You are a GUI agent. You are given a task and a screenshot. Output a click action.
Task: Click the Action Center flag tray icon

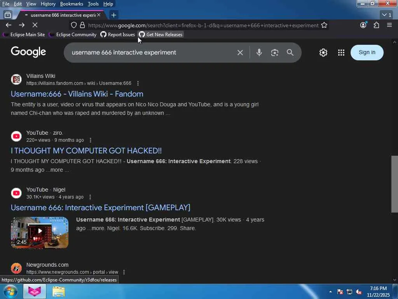pyautogui.click(x=340, y=292)
